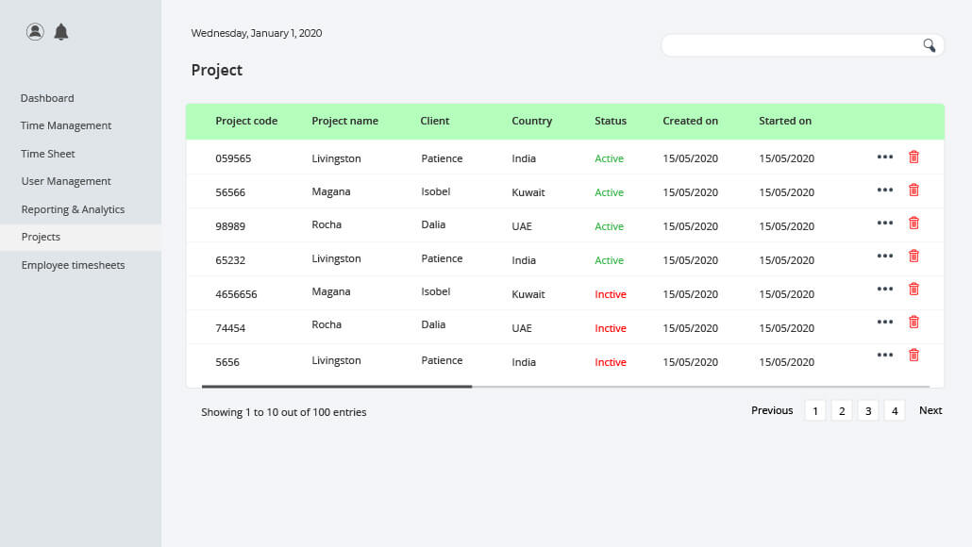This screenshot has width=972, height=547.
Task: Focus the search input field
Action: pyautogui.click(x=792, y=45)
